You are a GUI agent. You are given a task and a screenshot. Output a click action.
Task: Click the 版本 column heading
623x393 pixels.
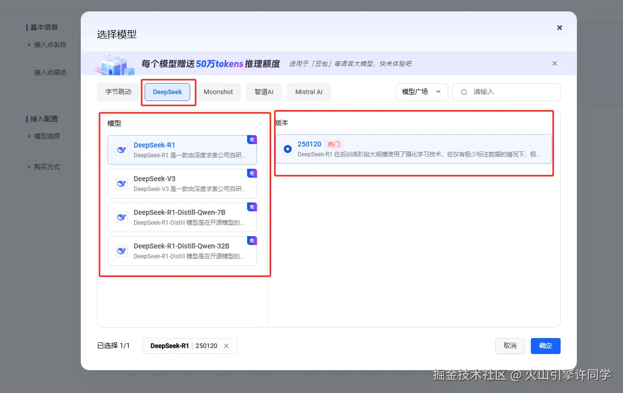(x=282, y=122)
